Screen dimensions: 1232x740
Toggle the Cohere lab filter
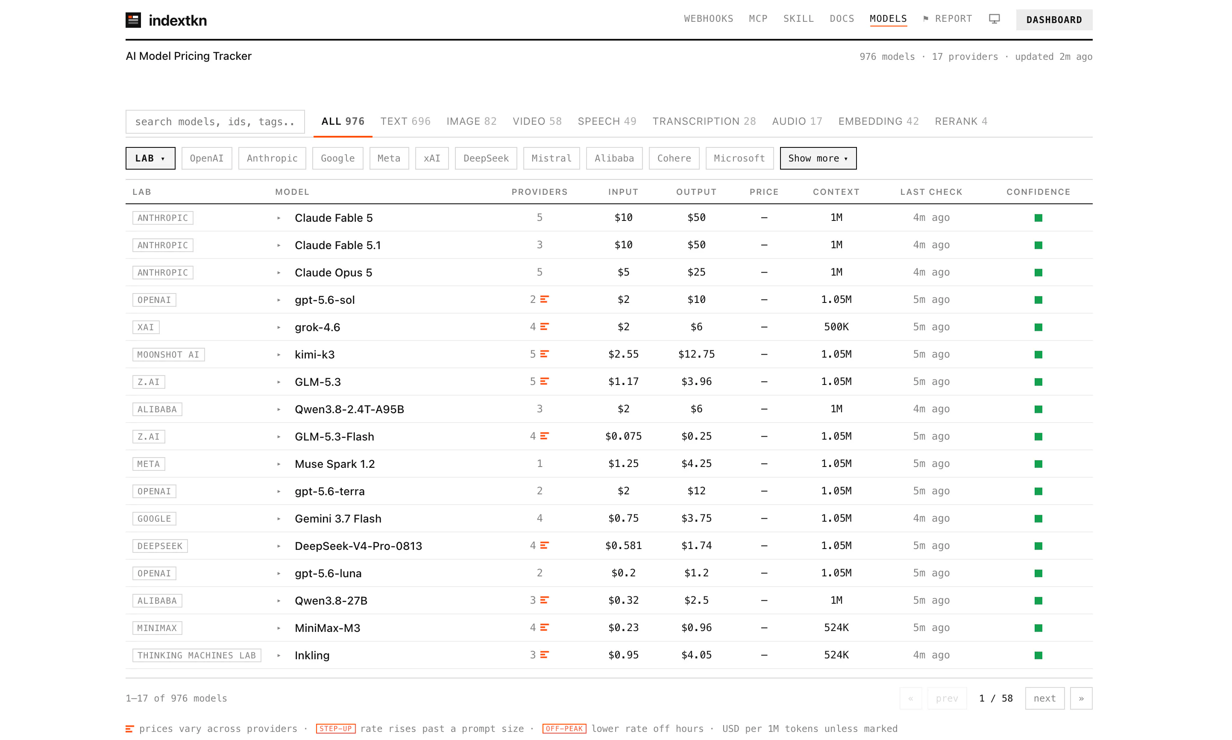(x=674, y=158)
